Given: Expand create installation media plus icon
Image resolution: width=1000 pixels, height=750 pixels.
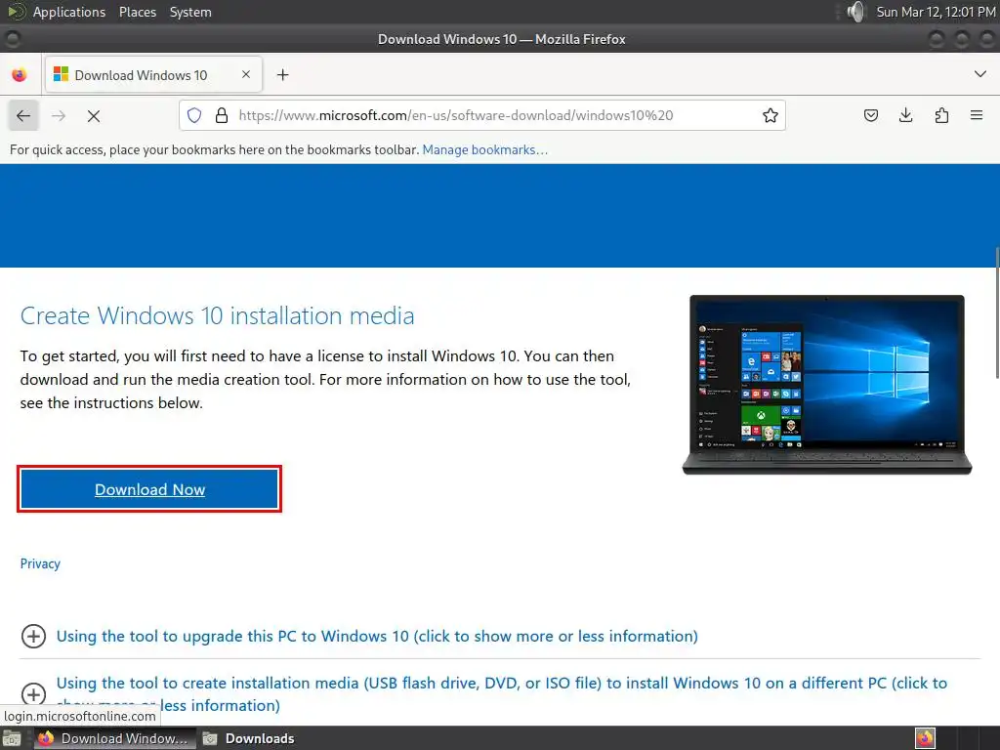Looking at the screenshot, I should (33, 694).
